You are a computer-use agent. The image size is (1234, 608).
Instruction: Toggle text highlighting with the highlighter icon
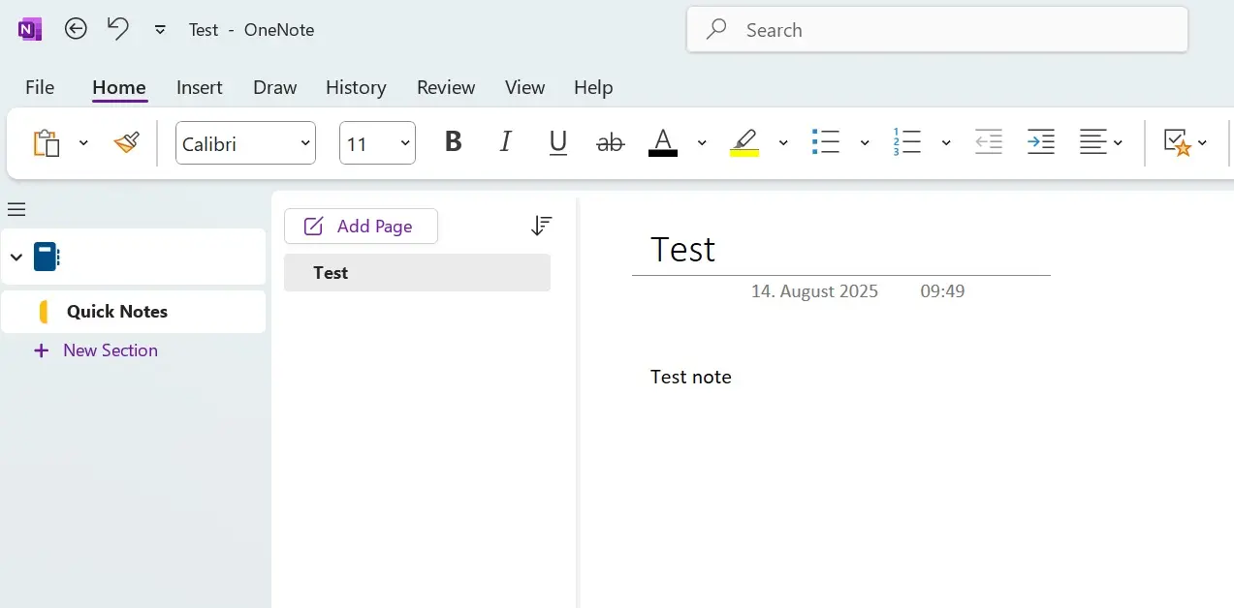(744, 142)
